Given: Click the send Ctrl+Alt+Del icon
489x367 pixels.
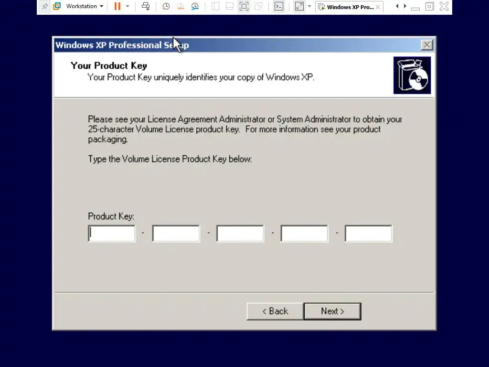Looking at the screenshot, I should [x=146, y=6].
